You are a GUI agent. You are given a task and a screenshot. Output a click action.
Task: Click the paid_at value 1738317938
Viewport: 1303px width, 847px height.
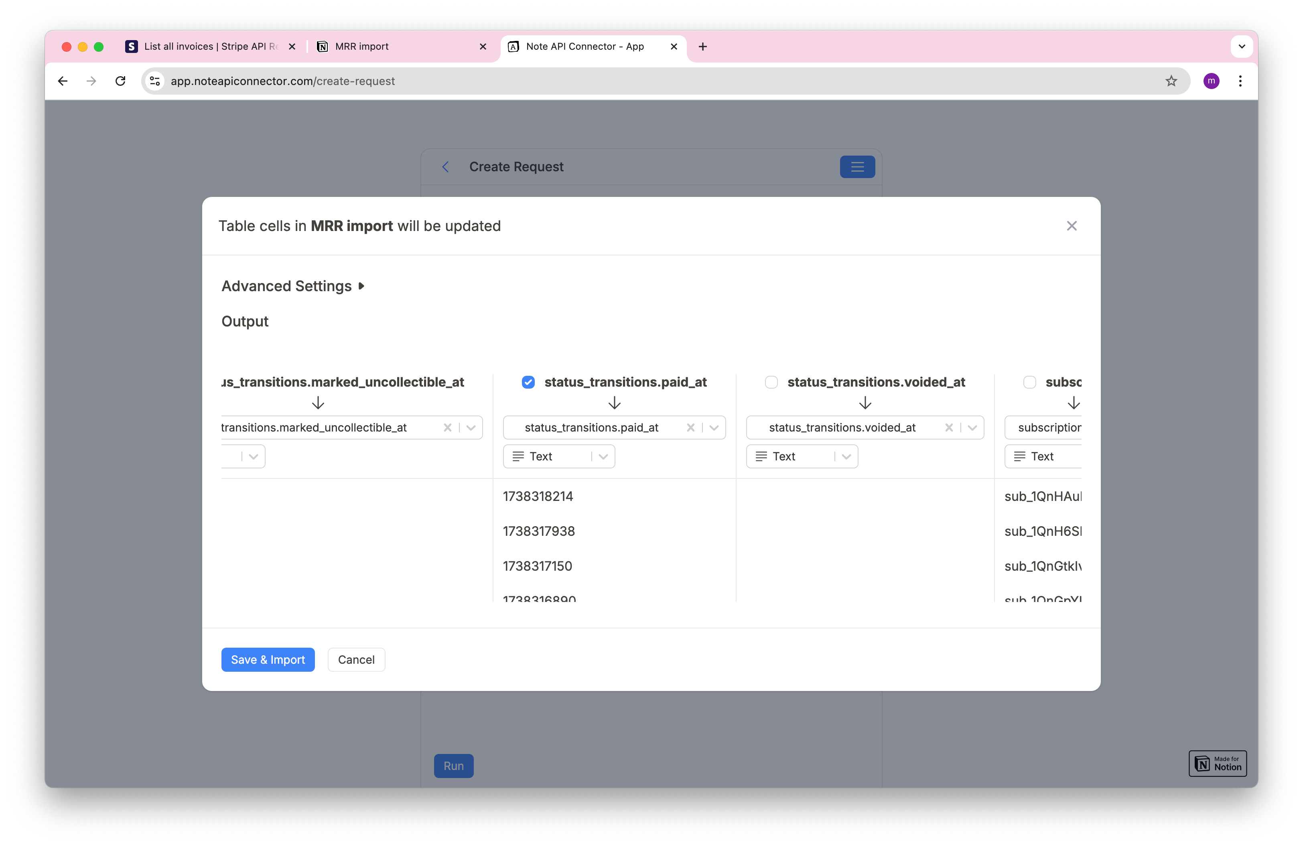(539, 531)
